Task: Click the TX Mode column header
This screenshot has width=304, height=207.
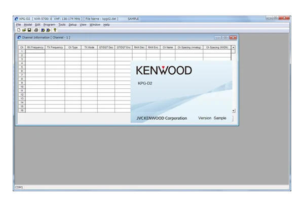Action: (89, 47)
